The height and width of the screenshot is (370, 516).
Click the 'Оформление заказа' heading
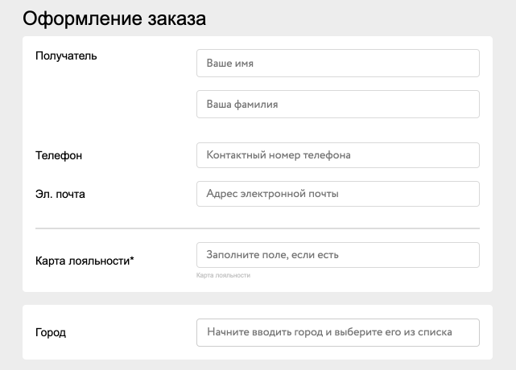[x=114, y=18]
